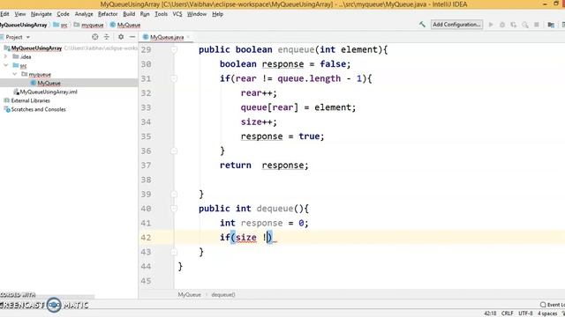Click 'queue[rear] = element;' on line 33

point(298,107)
